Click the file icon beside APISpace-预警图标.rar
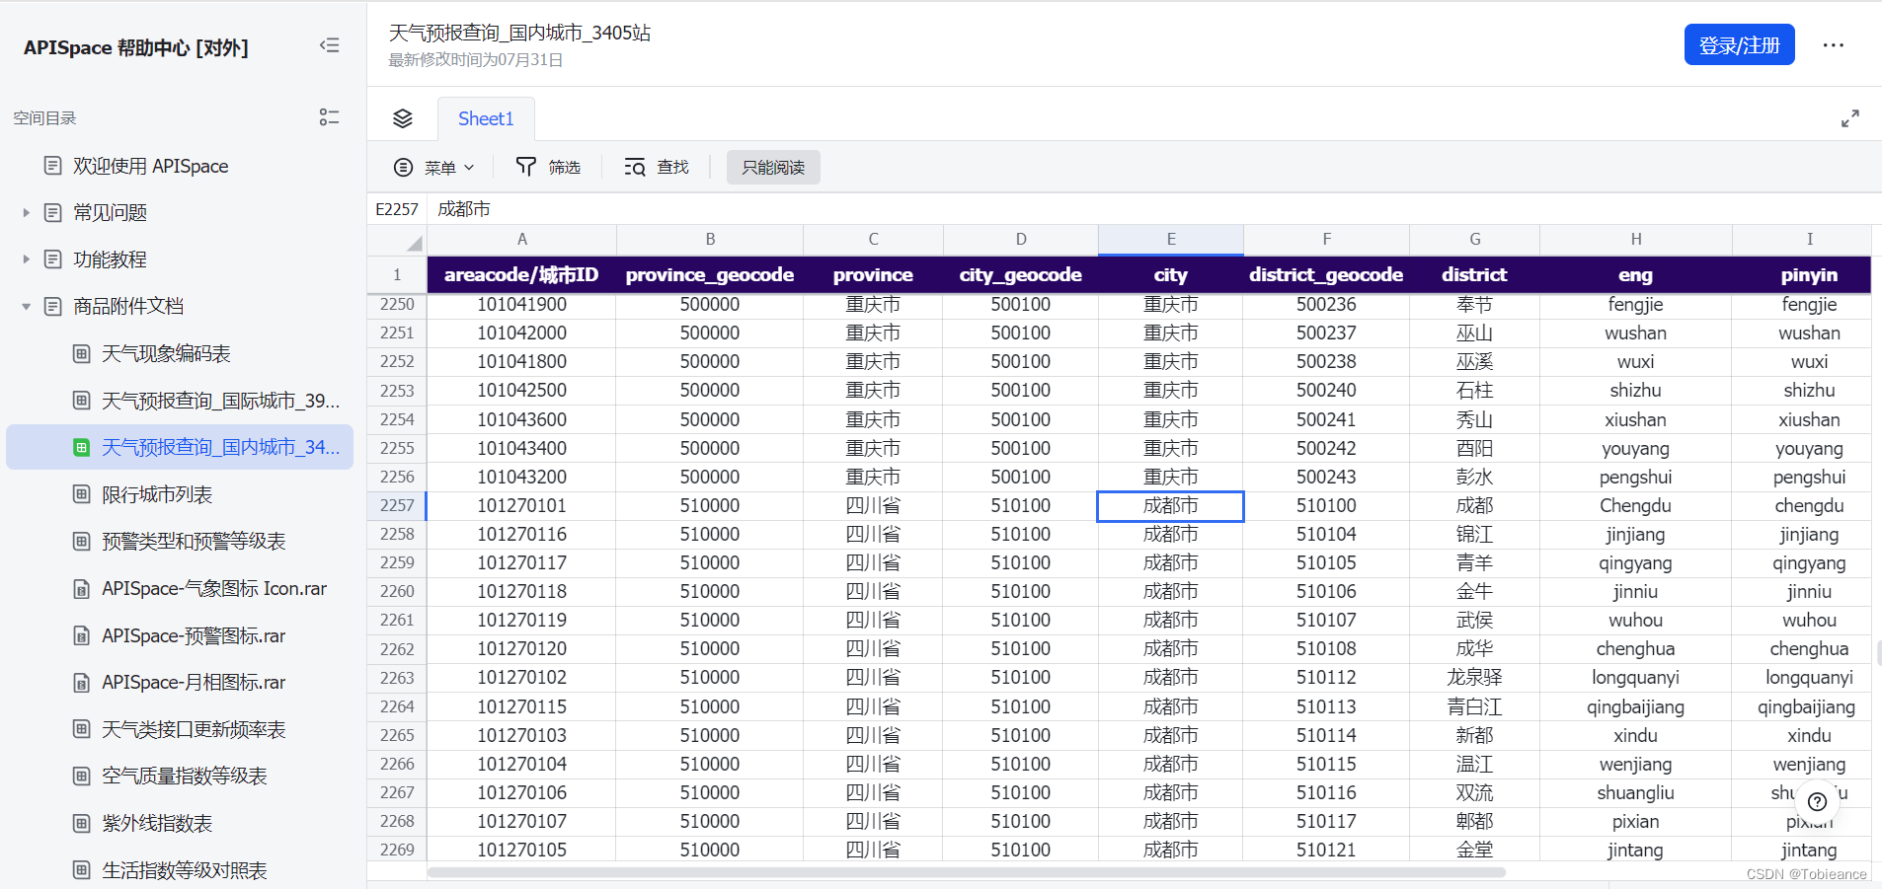 (82, 635)
